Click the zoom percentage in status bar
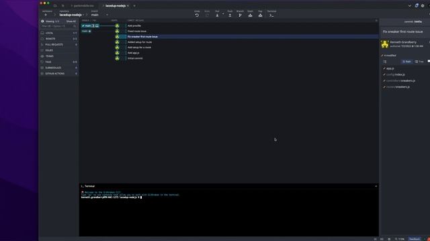This screenshot has height=241, width=430. click(401, 239)
